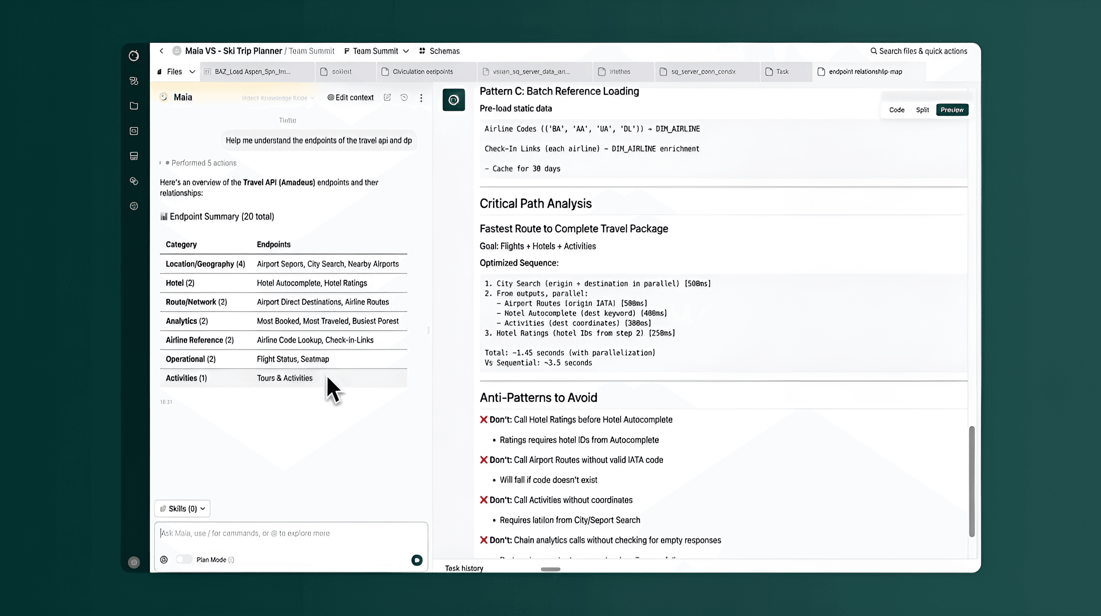The height and width of the screenshot is (616, 1101).
Task: Open the storage icon in the left sidebar
Action: [134, 156]
